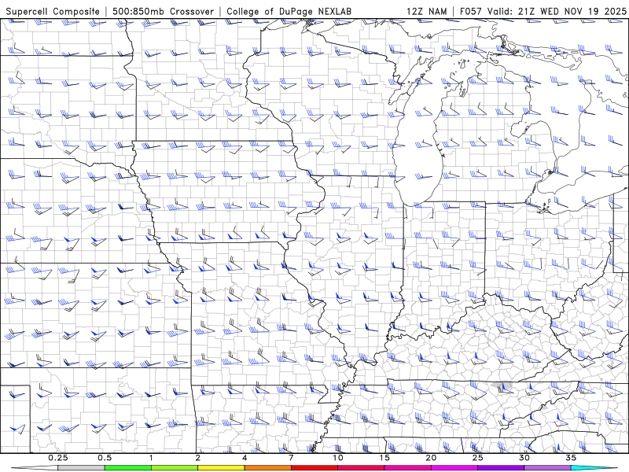Select the light purple 30–35 legend segment

point(547,468)
